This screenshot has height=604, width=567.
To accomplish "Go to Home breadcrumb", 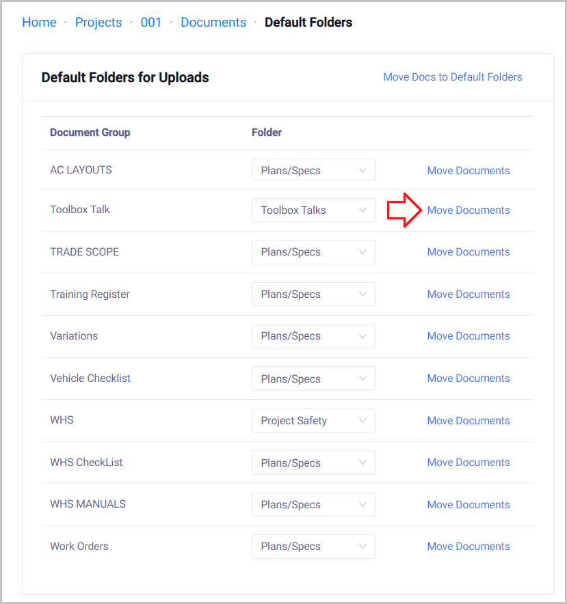I will (39, 23).
